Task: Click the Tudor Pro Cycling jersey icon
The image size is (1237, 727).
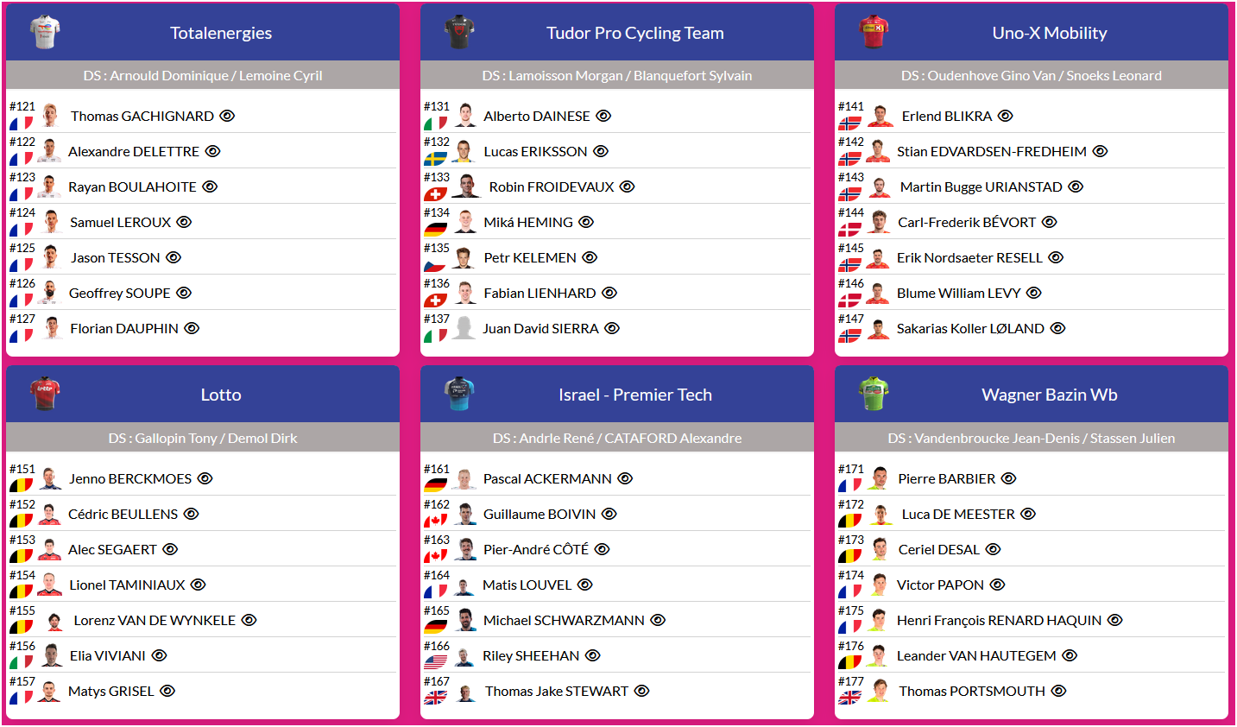Action: (x=459, y=32)
